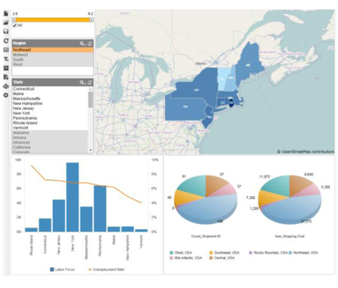Screen dimensions: 338x288
Task: Select Vermont in the State list
Action: tap(50, 128)
